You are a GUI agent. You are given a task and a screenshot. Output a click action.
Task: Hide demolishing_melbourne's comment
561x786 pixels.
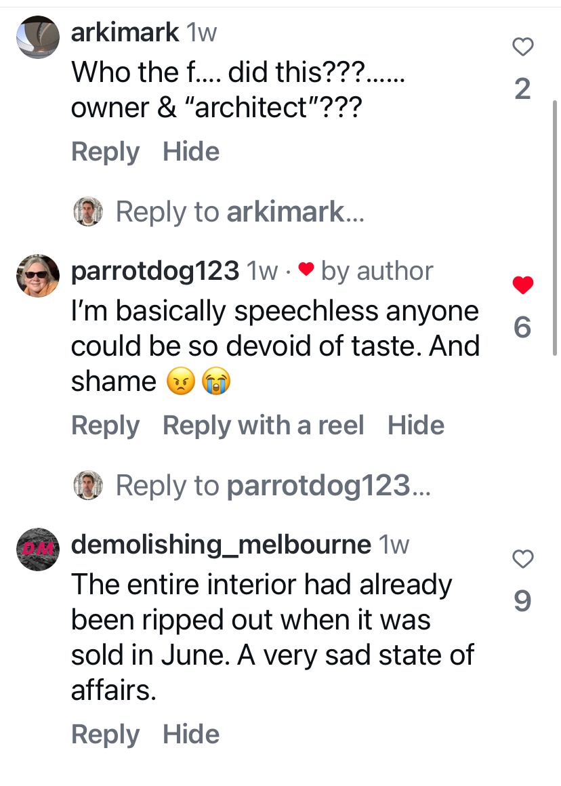191,735
